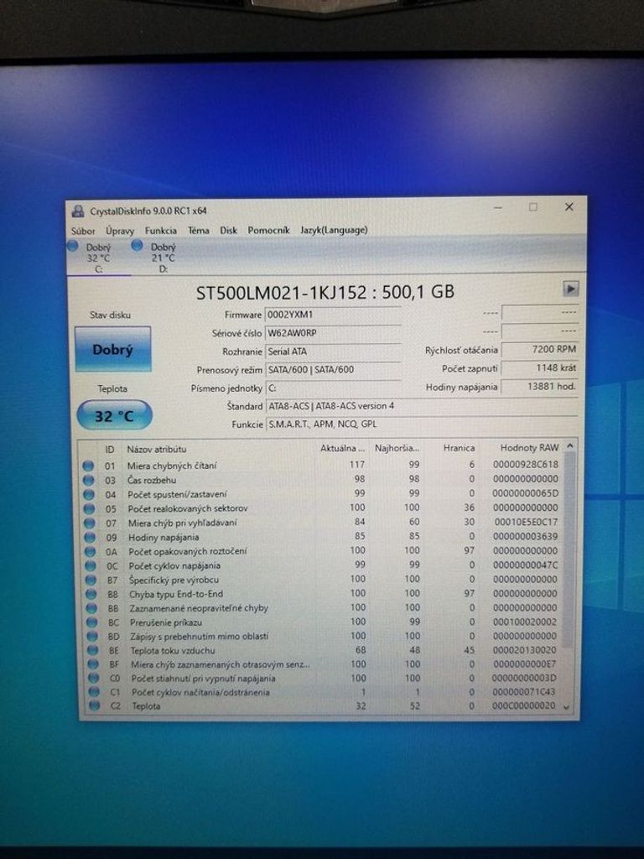The height and width of the screenshot is (859, 644).
Task: Click the scroll-down arrow of attribute list
Action: point(566,707)
